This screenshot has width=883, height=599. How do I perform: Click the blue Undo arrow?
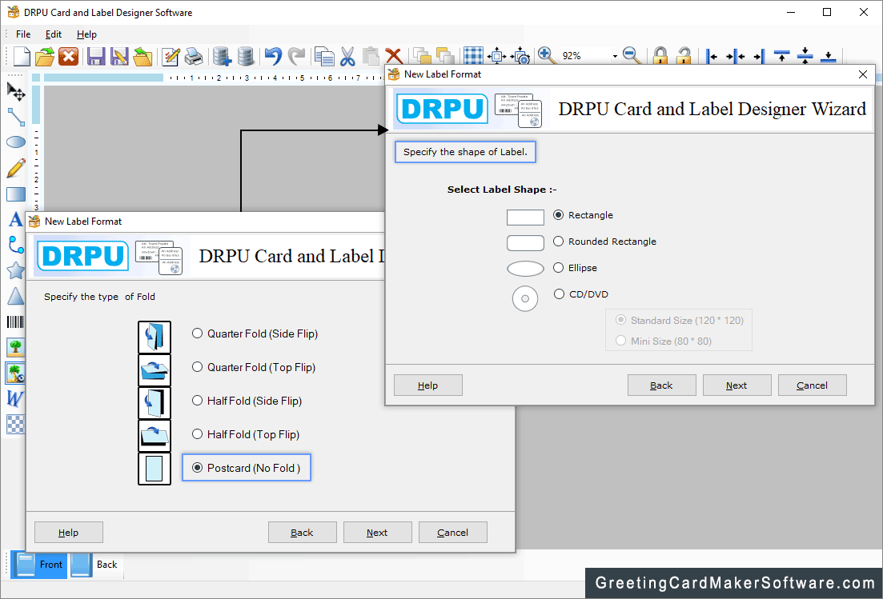(x=272, y=56)
